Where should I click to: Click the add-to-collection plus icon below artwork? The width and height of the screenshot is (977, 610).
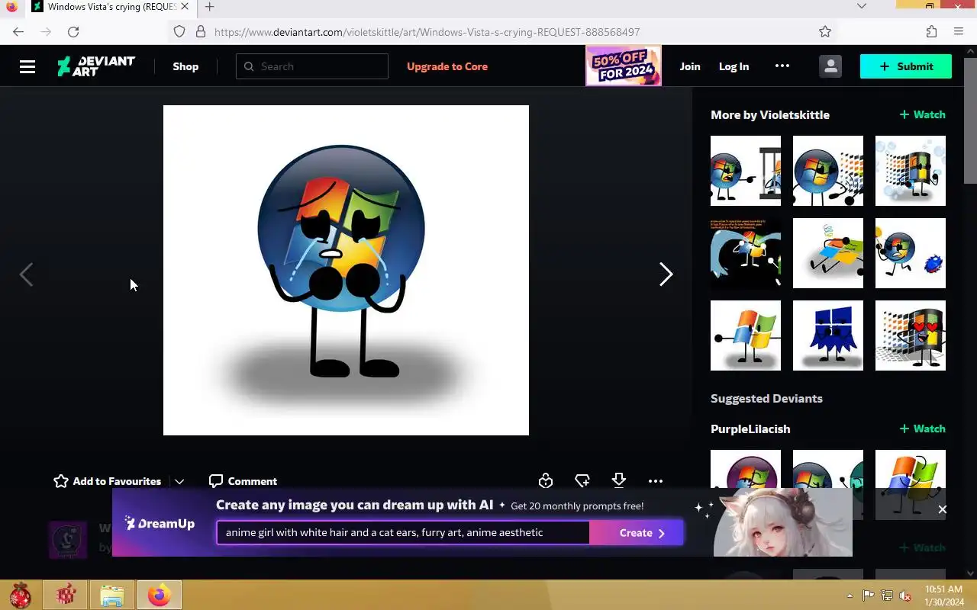coord(582,480)
